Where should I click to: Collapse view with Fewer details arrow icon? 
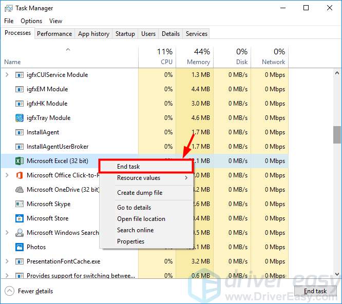point(9,291)
